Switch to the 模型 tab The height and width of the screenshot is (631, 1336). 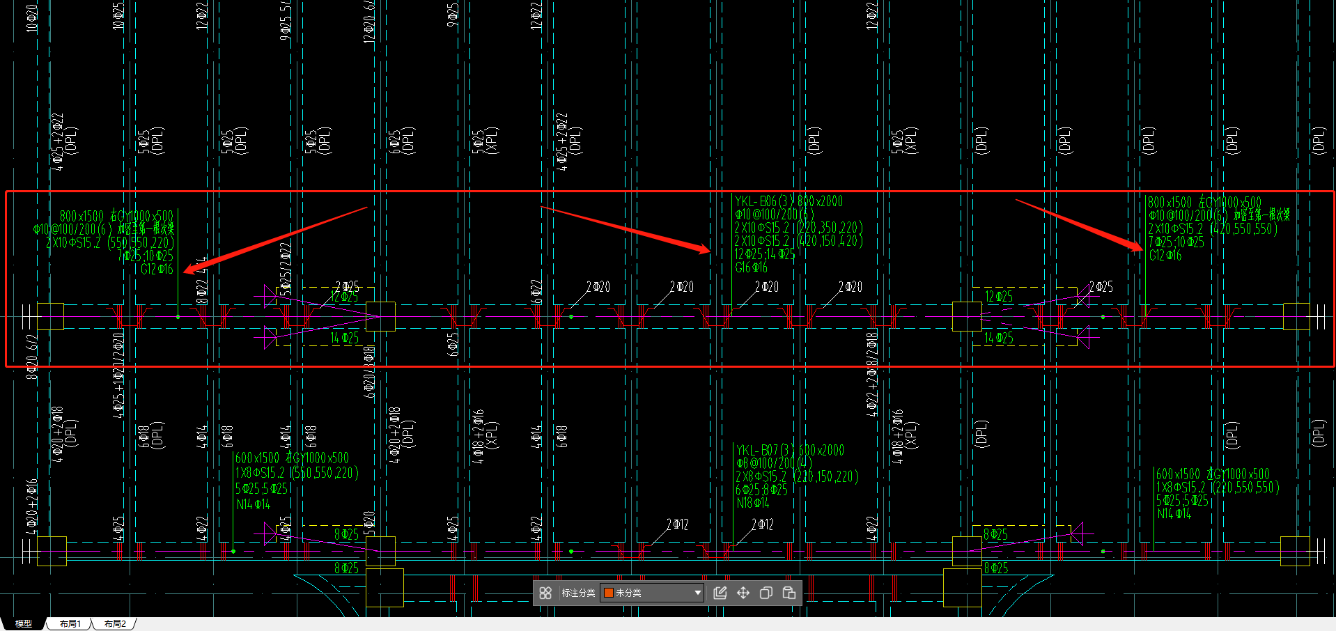tap(23, 624)
